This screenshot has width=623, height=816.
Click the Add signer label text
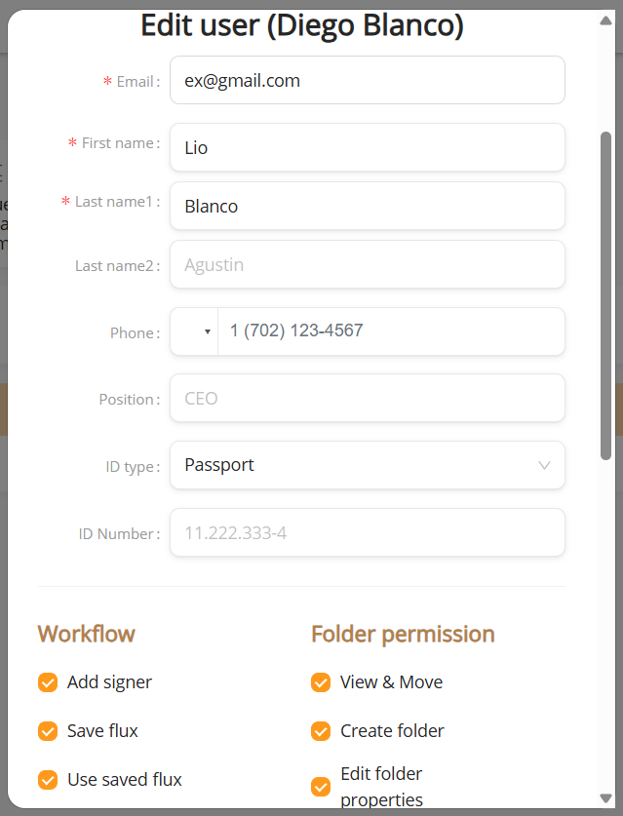[x=109, y=682]
